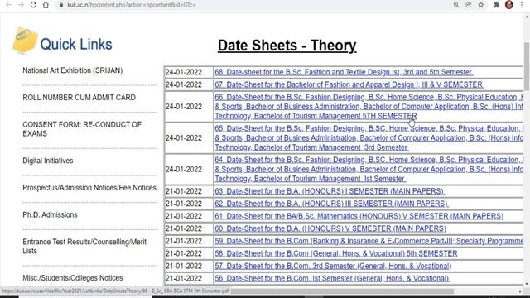Open zoom magnifier icon in address bar
Screen dimensions: 530x298
[x=456, y=5]
